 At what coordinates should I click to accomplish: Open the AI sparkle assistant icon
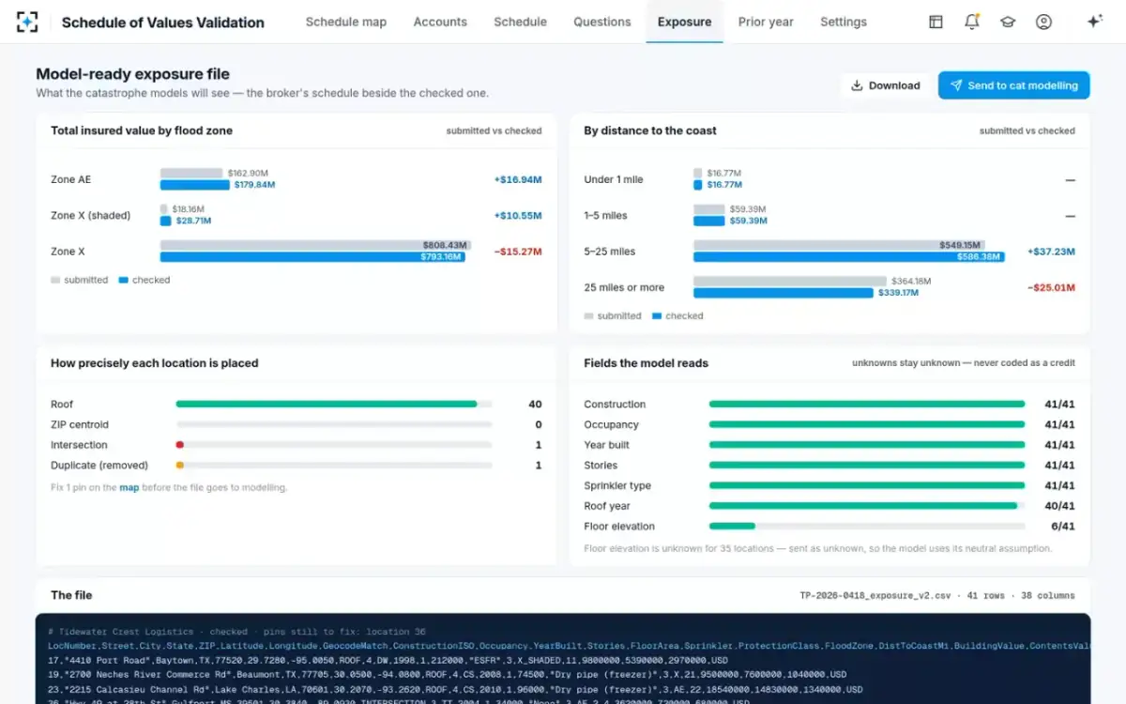click(1094, 22)
